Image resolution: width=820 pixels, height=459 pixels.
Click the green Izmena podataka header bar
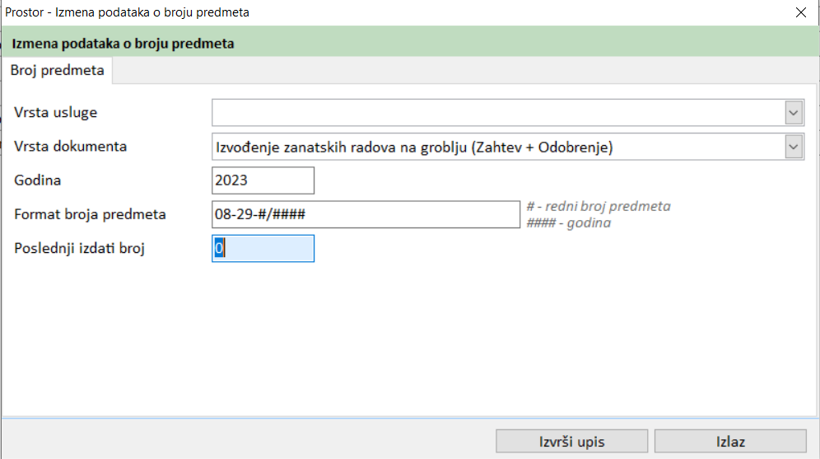410,44
